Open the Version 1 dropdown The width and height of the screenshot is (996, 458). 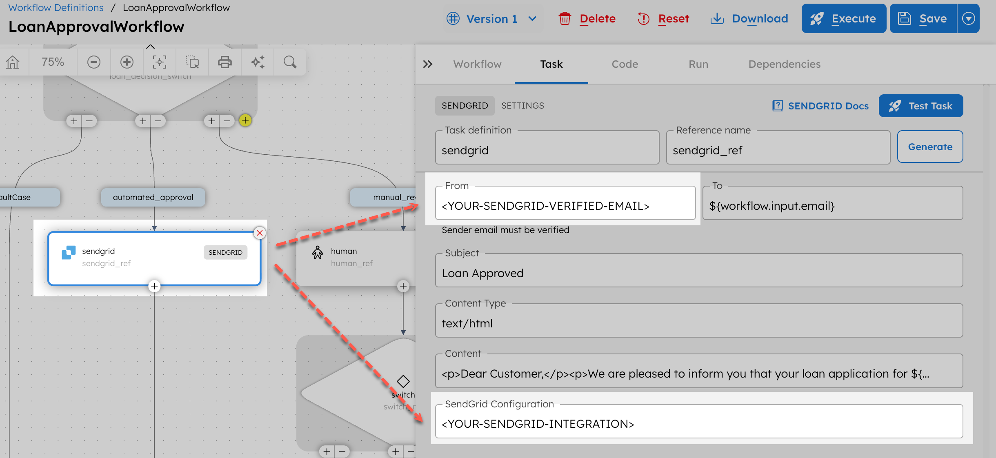point(492,19)
